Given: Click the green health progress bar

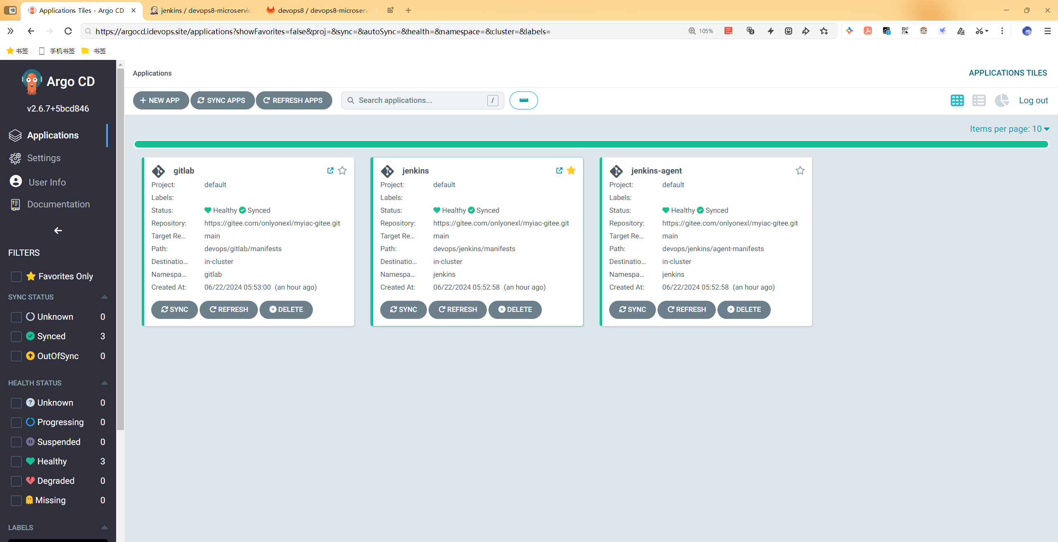Looking at the screenshot, I should tap(591, 144).
